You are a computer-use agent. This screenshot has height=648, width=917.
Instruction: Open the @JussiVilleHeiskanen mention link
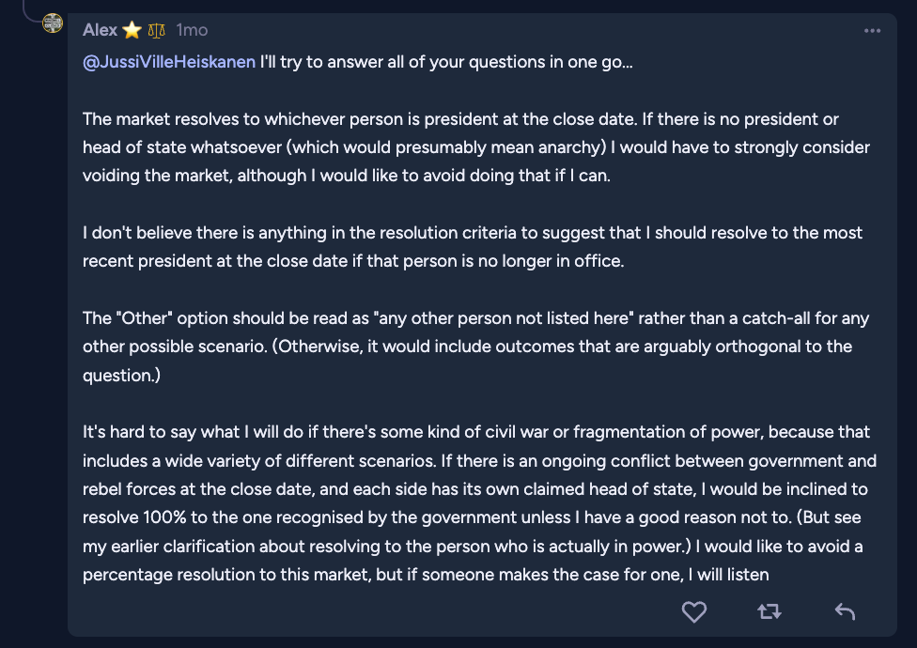tap(169, 63)
